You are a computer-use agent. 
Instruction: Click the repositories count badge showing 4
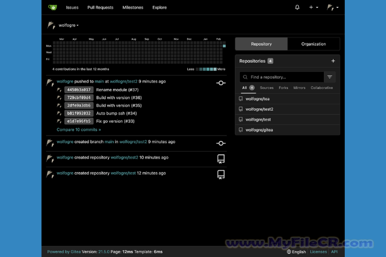coord(270,61)
